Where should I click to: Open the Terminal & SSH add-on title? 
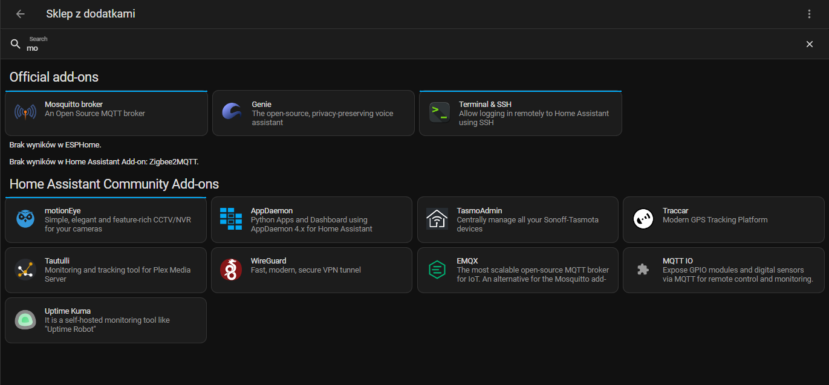pyautogui.click(x=486, y=105)
